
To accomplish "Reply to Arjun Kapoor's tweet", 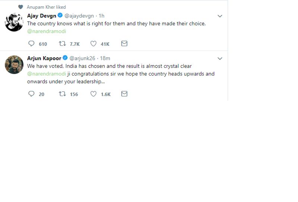I will [31, 94].
